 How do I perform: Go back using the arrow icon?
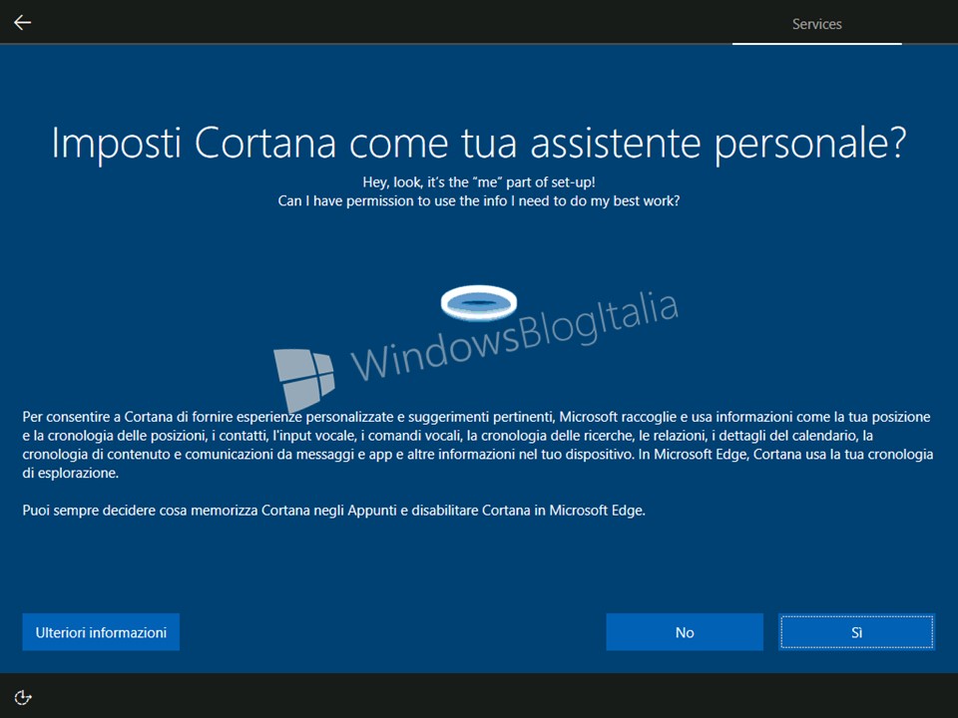click(23, 23)
